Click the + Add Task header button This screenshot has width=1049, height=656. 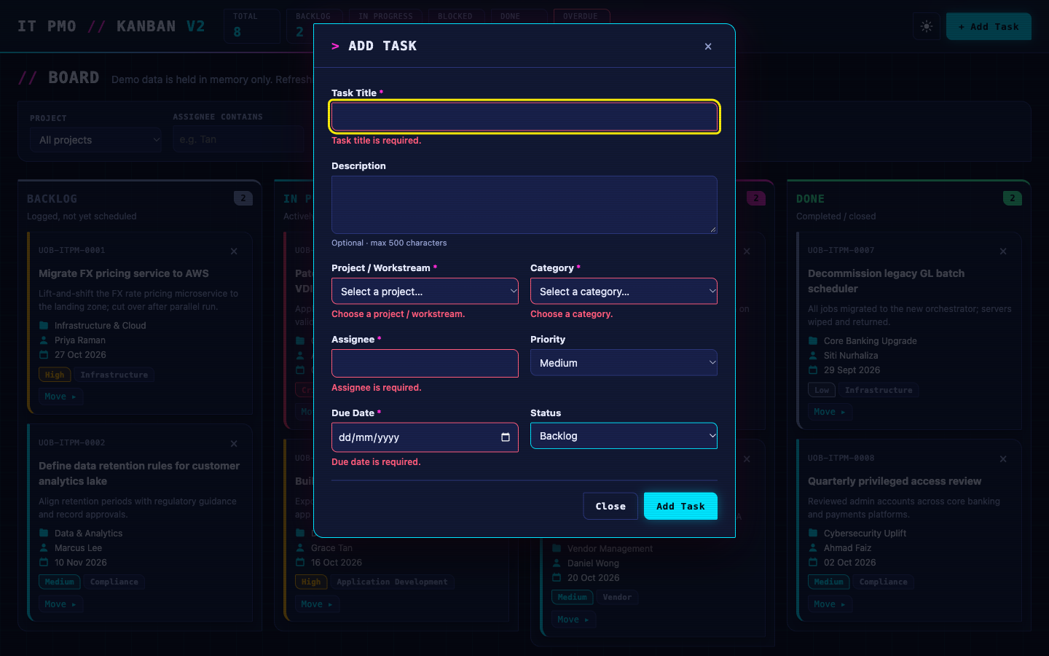(x=989, y=26)
